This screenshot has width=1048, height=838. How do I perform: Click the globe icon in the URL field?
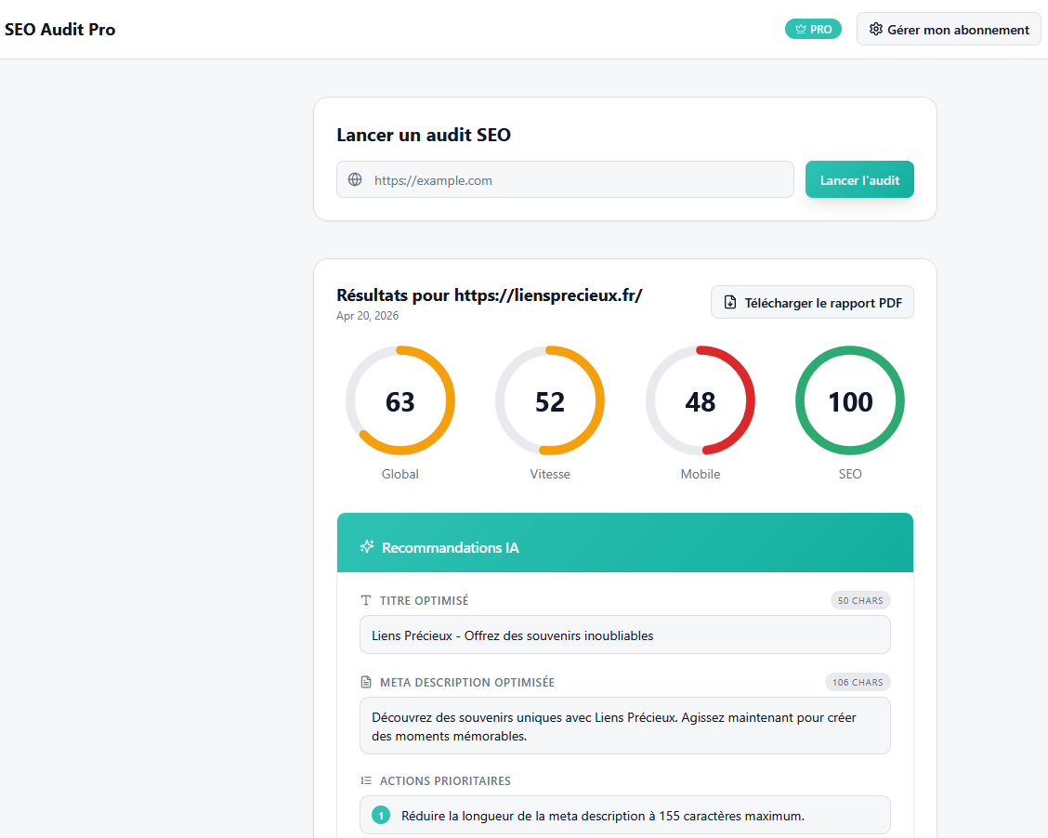355,179
